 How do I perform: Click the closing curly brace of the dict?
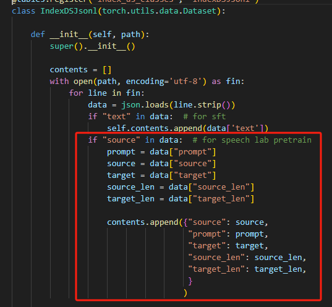coord(190,281)
